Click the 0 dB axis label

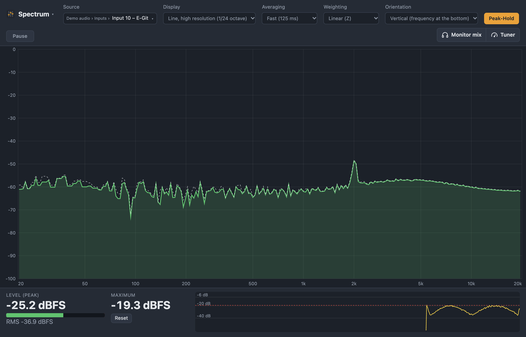pyautogui.click(x=14, y=49)
